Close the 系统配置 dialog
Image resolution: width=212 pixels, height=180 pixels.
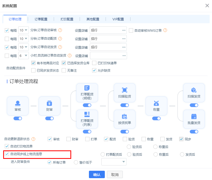(x=207, y=6)
